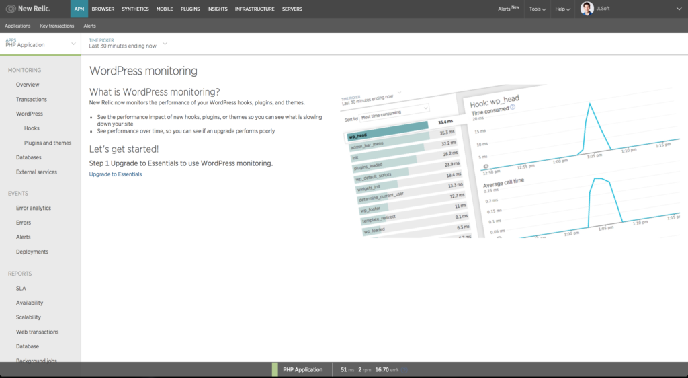The width and height of the screenshot is (688, 378).
Task: Open the APM tab
Action: (79, 9)
